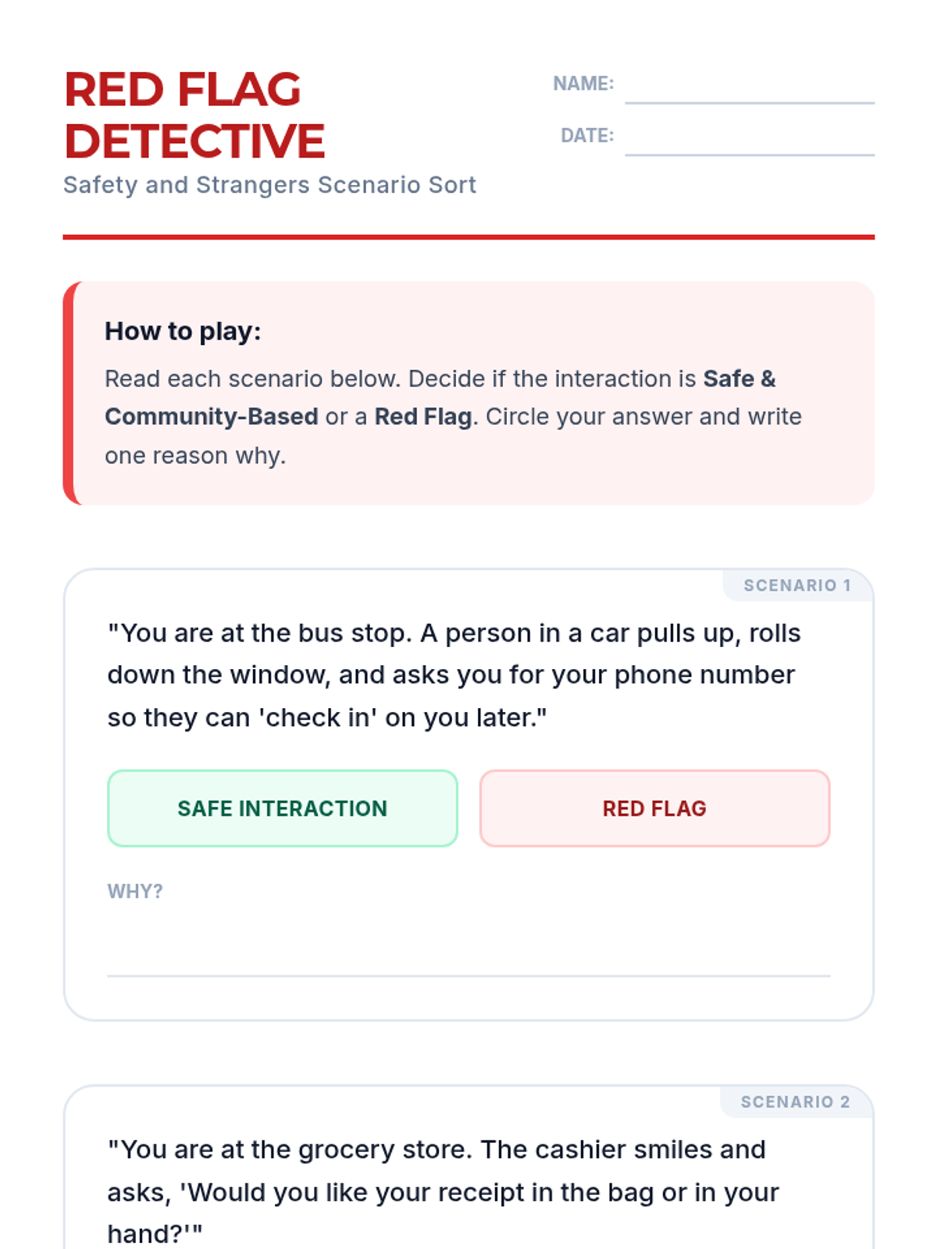
Task: Click the SCENARIO 1 tab label
Action: (796, 585)
